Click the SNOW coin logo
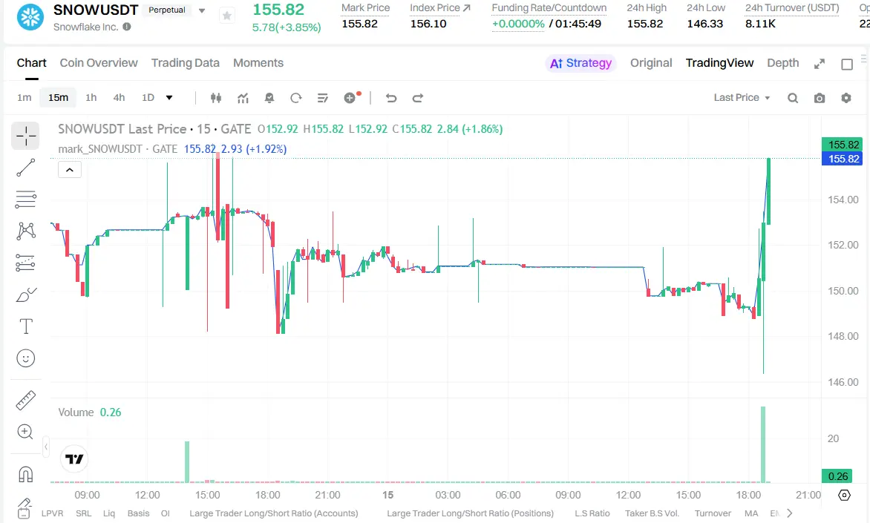Image resolution: width=870 pixels, height=523 pixels. point(30,17)
